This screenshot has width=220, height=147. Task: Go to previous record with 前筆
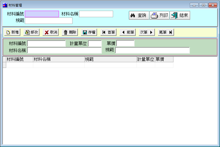(x=127, y=32)
